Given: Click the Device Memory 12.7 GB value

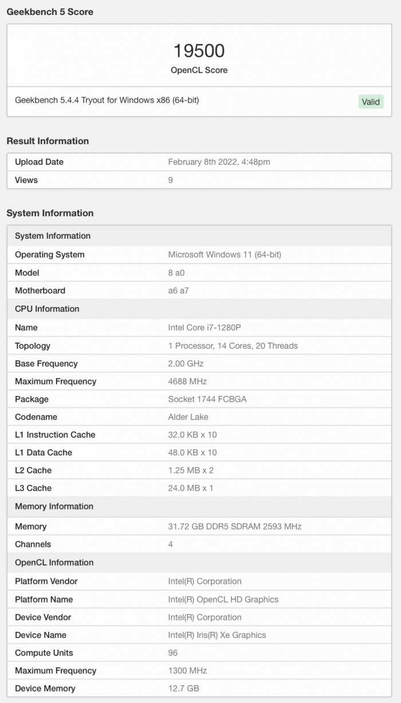Looking at the screenshot, I should coord(183,688).
